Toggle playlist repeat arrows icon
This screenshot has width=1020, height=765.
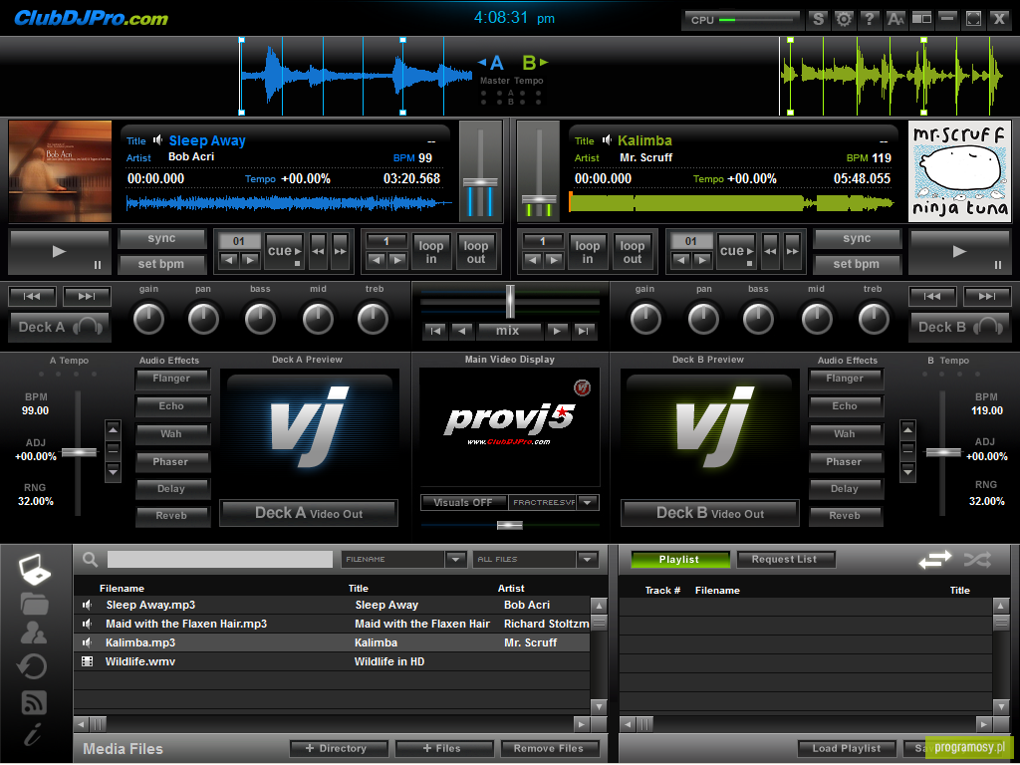934,559
